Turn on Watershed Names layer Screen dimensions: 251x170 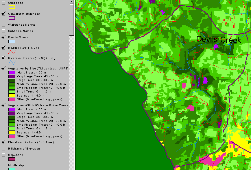pos(3,25)
